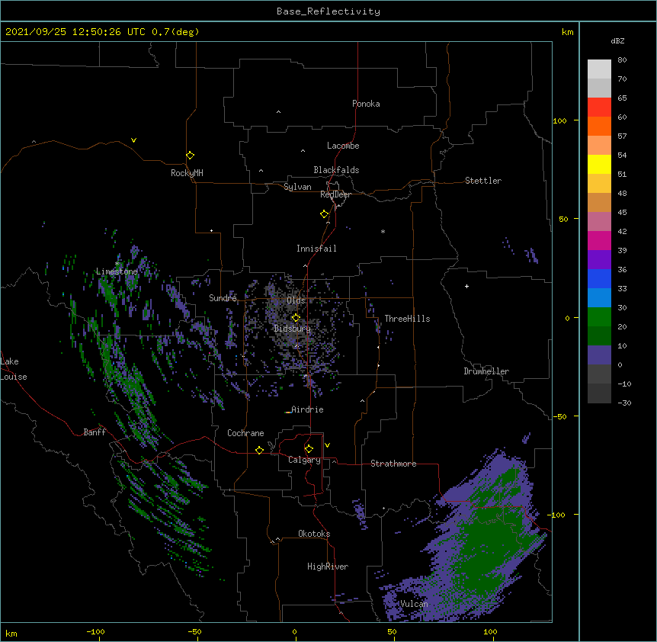Click the yellow marker near Olds
Image resolution: width=657 pixels, height=642 pixels.
click(296, 317)
